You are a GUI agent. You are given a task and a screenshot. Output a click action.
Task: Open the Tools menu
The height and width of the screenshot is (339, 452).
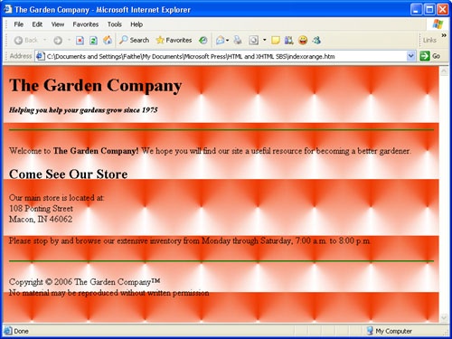pyautogui.click(x=115, y=24)
